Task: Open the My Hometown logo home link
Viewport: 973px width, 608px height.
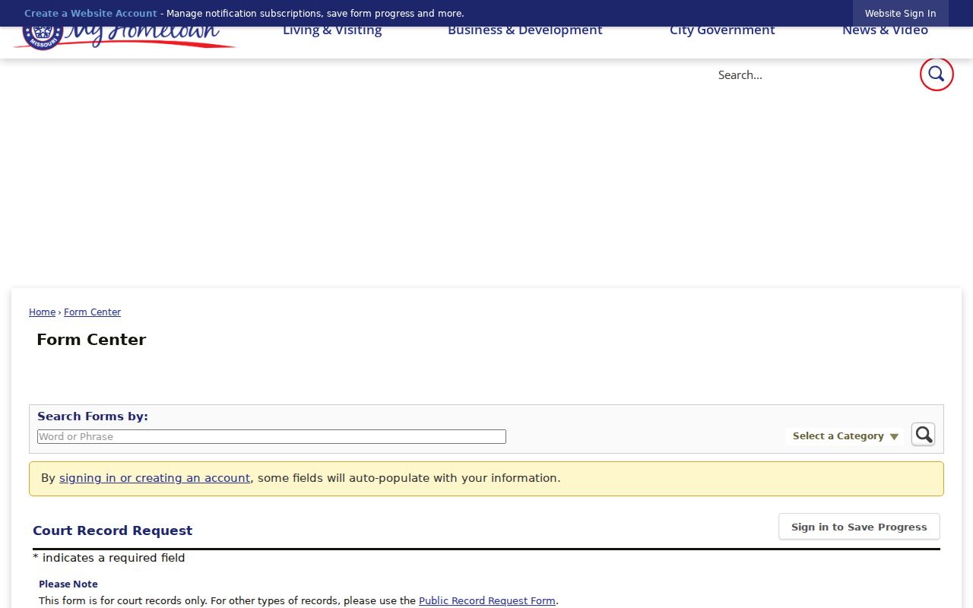Action: pos(125,39)
